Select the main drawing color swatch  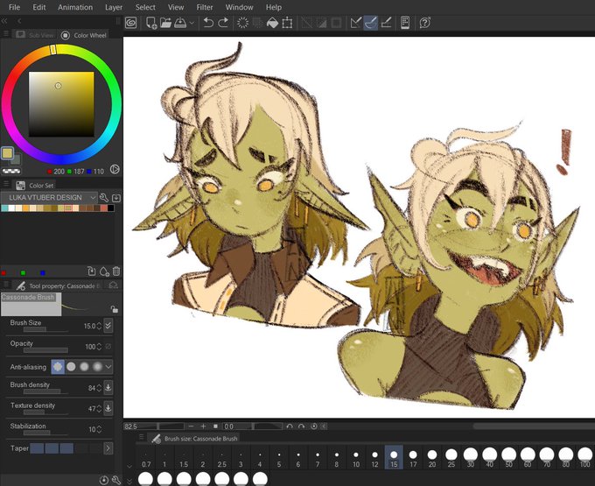[x=8, y=153]
